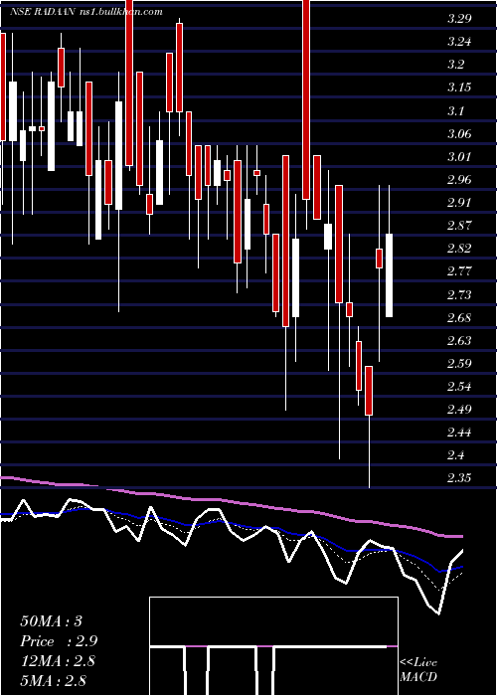
Task: Click the 3.15 price axis label
Action: (459, 87)
